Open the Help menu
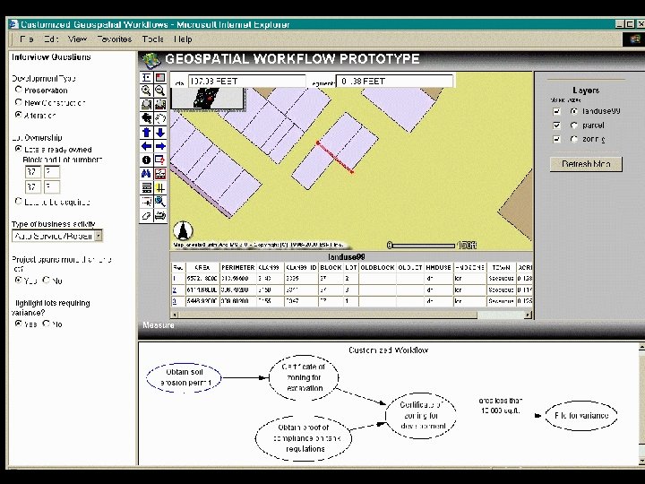The image size is (645, 484). (183, 39)
